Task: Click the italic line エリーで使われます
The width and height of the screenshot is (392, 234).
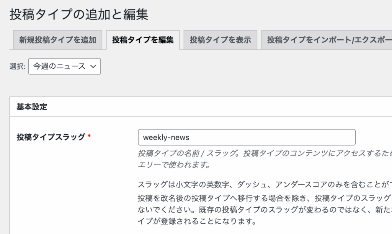Action: pyautogui.click(x=174, y=165)
